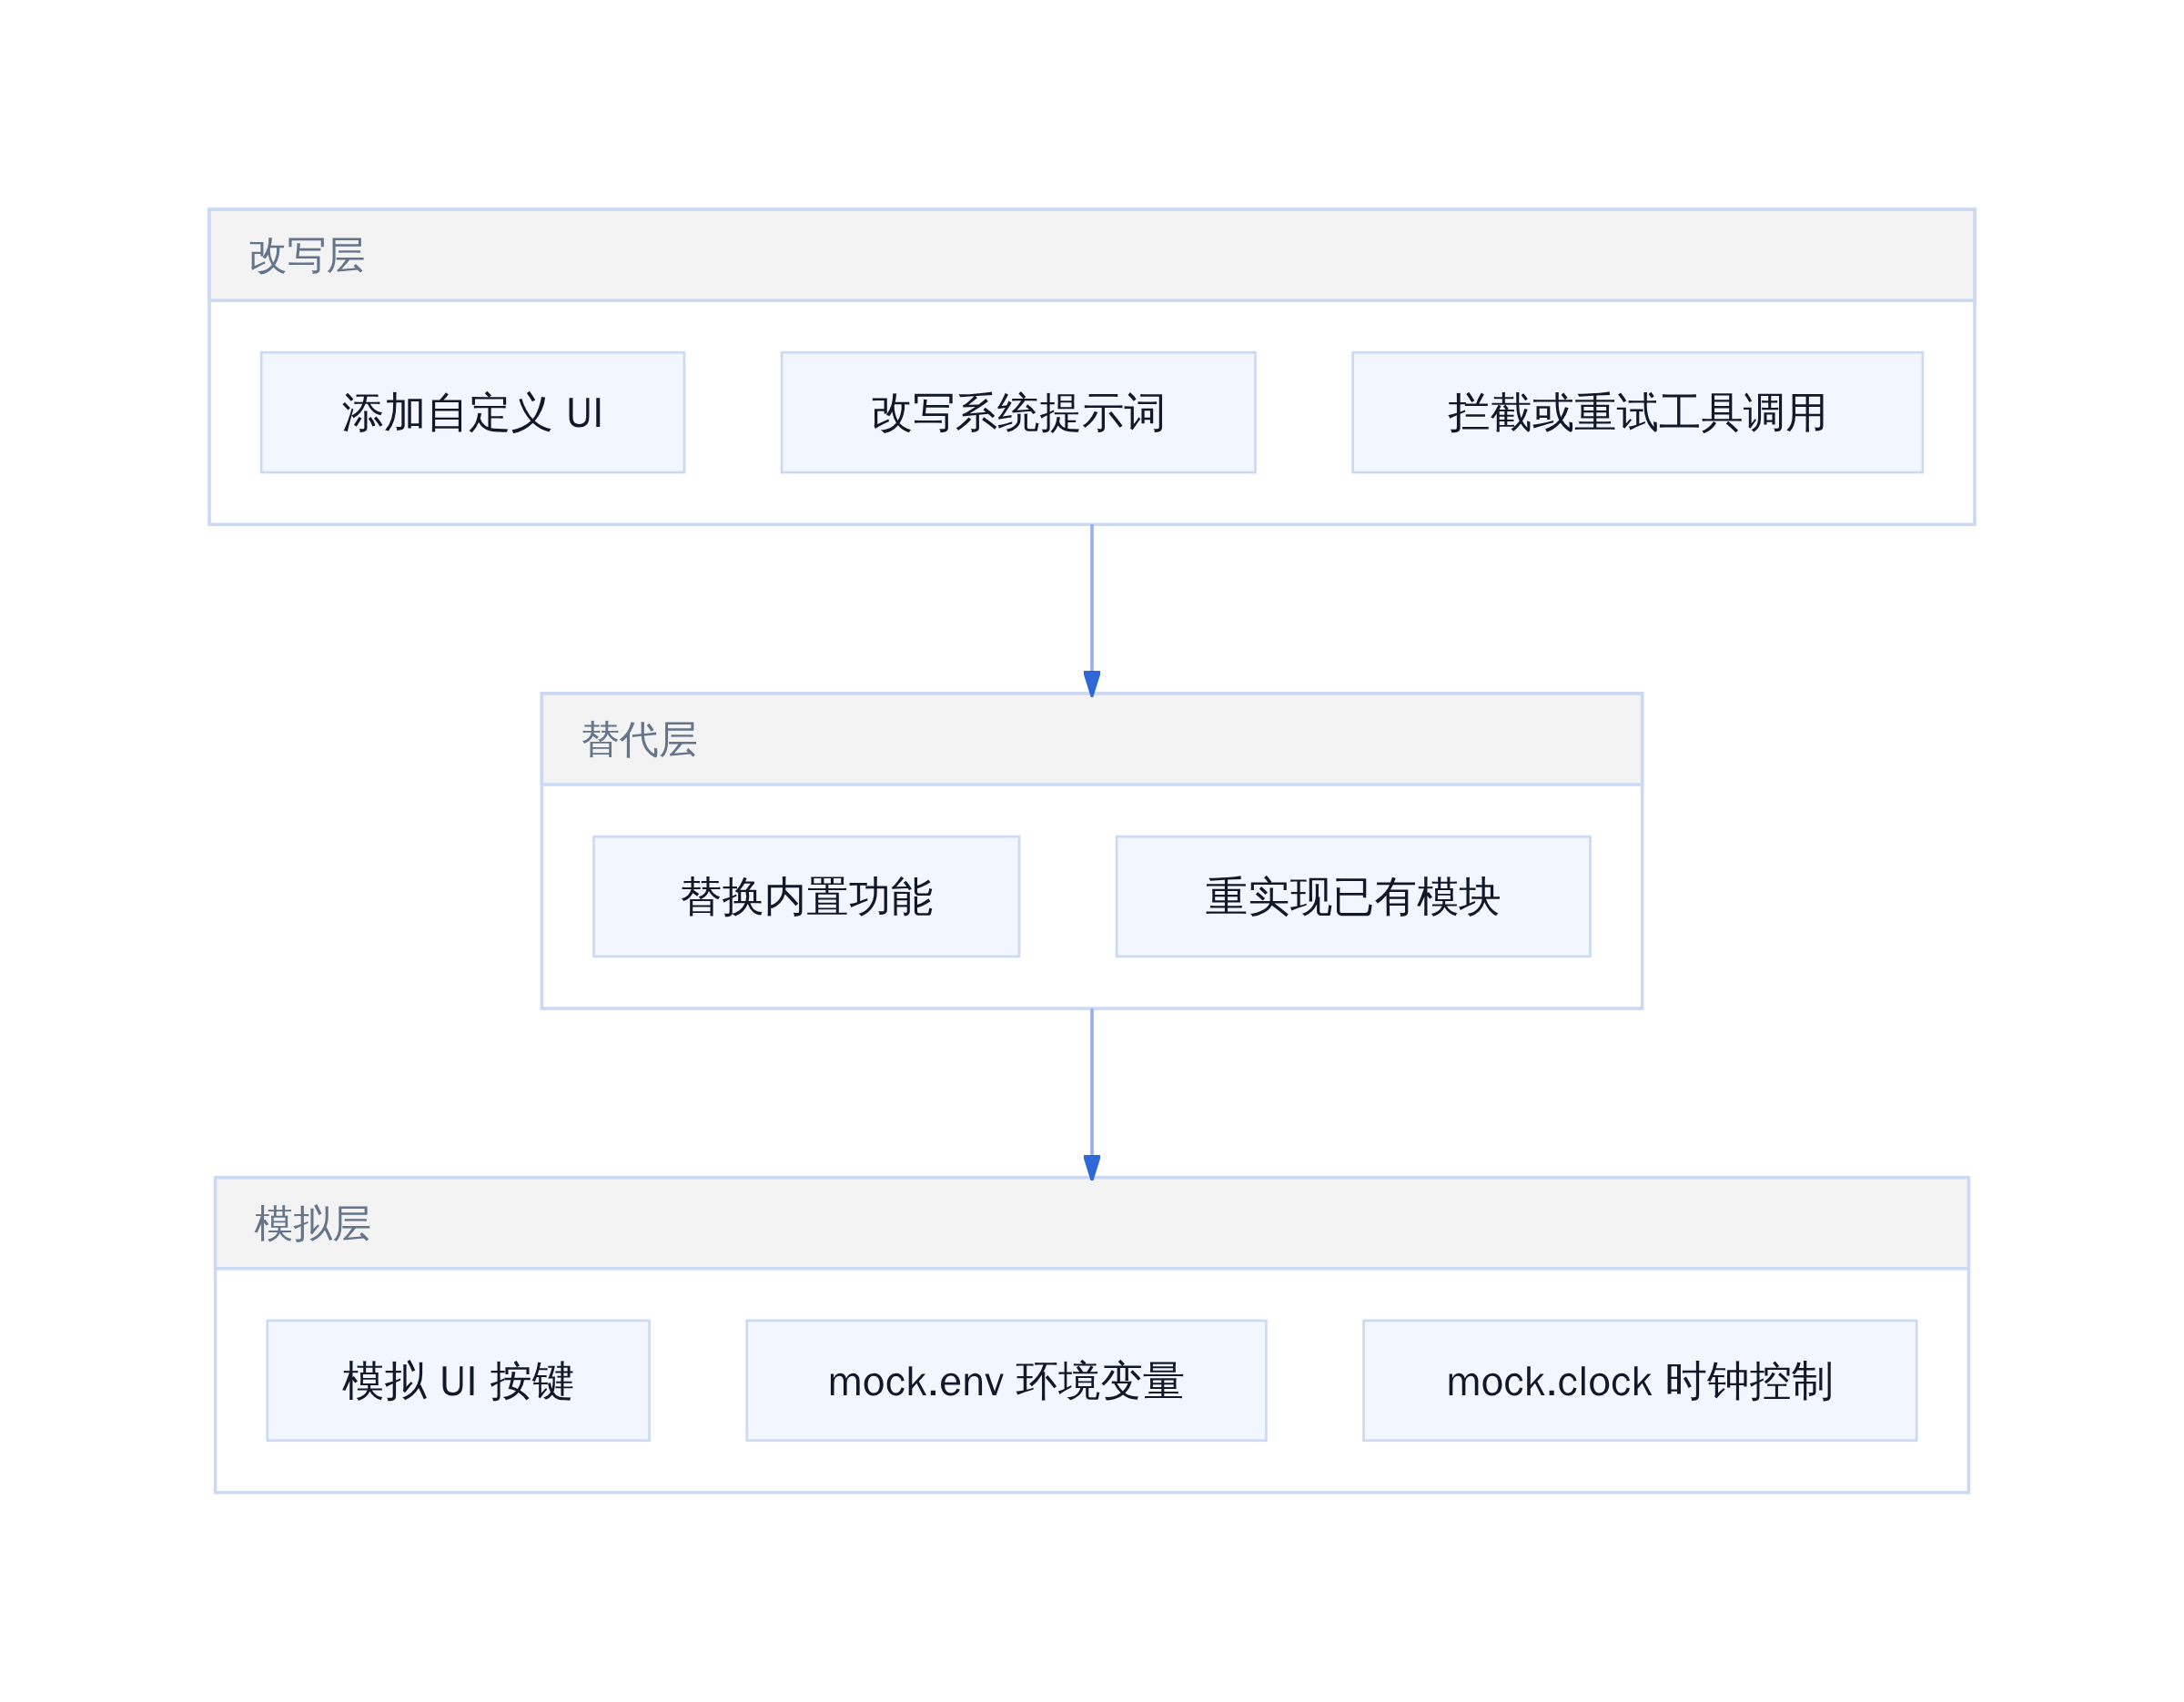Screen dimensions: 2184x1702
Task: Click the 模拟层 group title
Action: pyautogui.click(x=312, y=1224)
